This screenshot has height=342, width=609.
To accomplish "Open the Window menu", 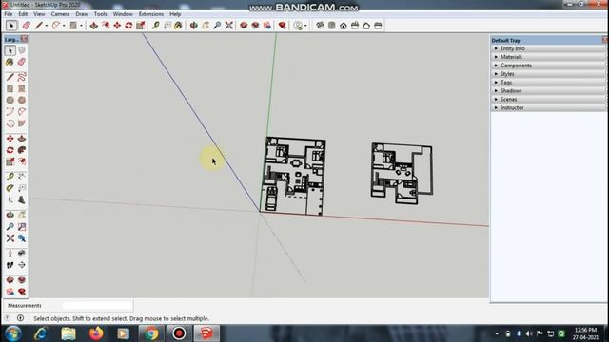I will [x=123, y=14].
